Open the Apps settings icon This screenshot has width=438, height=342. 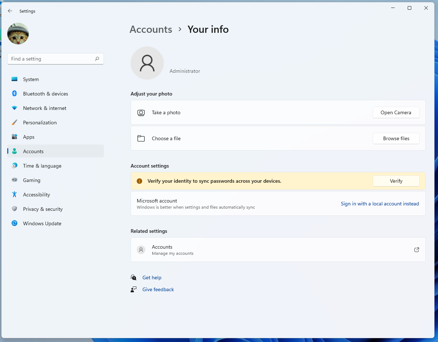point(14,137)
